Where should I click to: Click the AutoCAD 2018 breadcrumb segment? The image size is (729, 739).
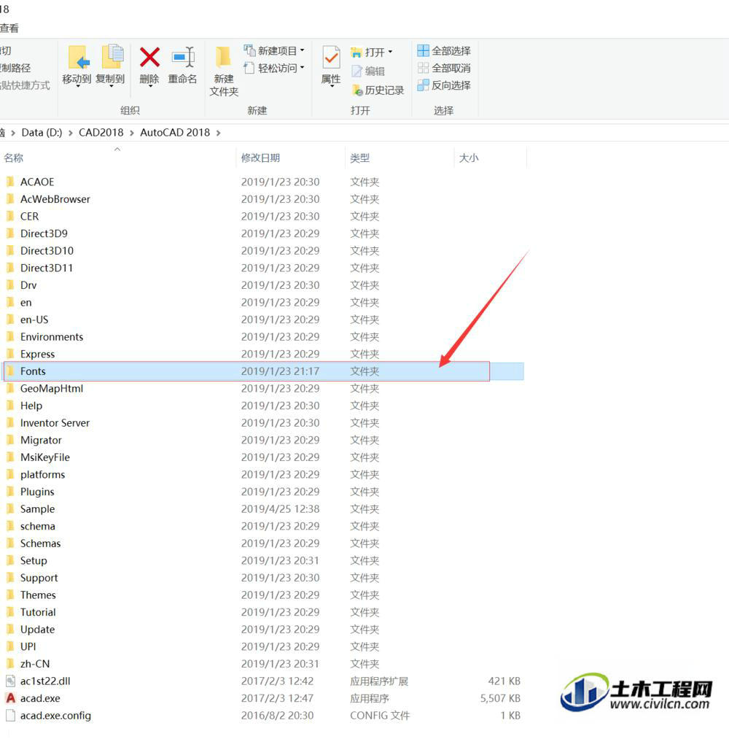pyautogui.click(x=175, y=133)
